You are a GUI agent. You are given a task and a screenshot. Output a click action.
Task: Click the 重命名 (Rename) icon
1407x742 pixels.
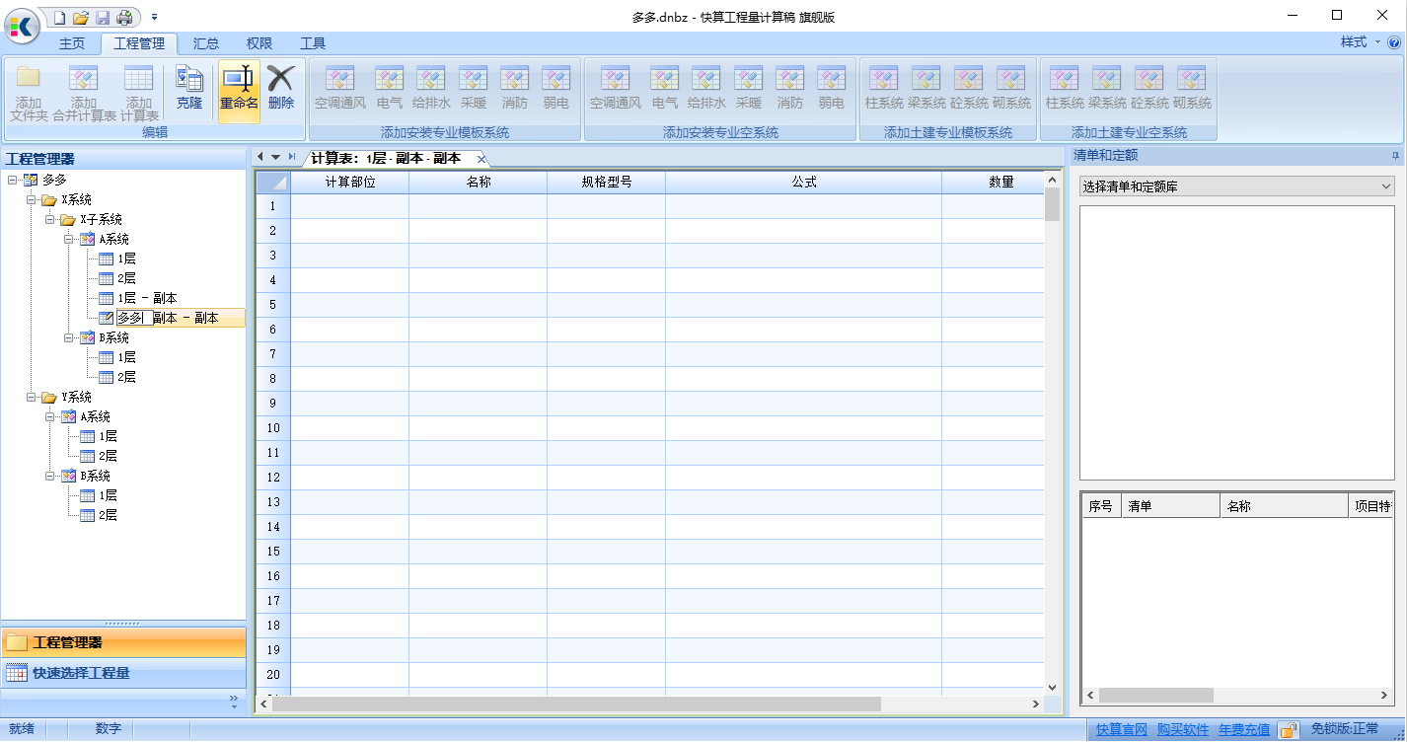pyautogui.click(x=238, y=91)
